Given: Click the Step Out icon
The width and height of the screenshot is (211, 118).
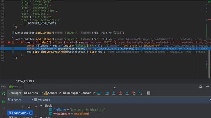Looking at the screenshot, I should pyautogui.click(x=127, y=93).
